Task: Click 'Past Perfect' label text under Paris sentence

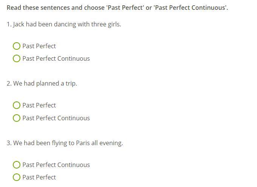Action: click(39, 177)
